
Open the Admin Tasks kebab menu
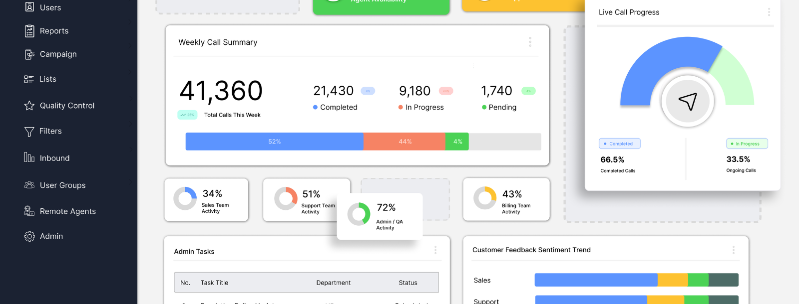pos(435,250)
